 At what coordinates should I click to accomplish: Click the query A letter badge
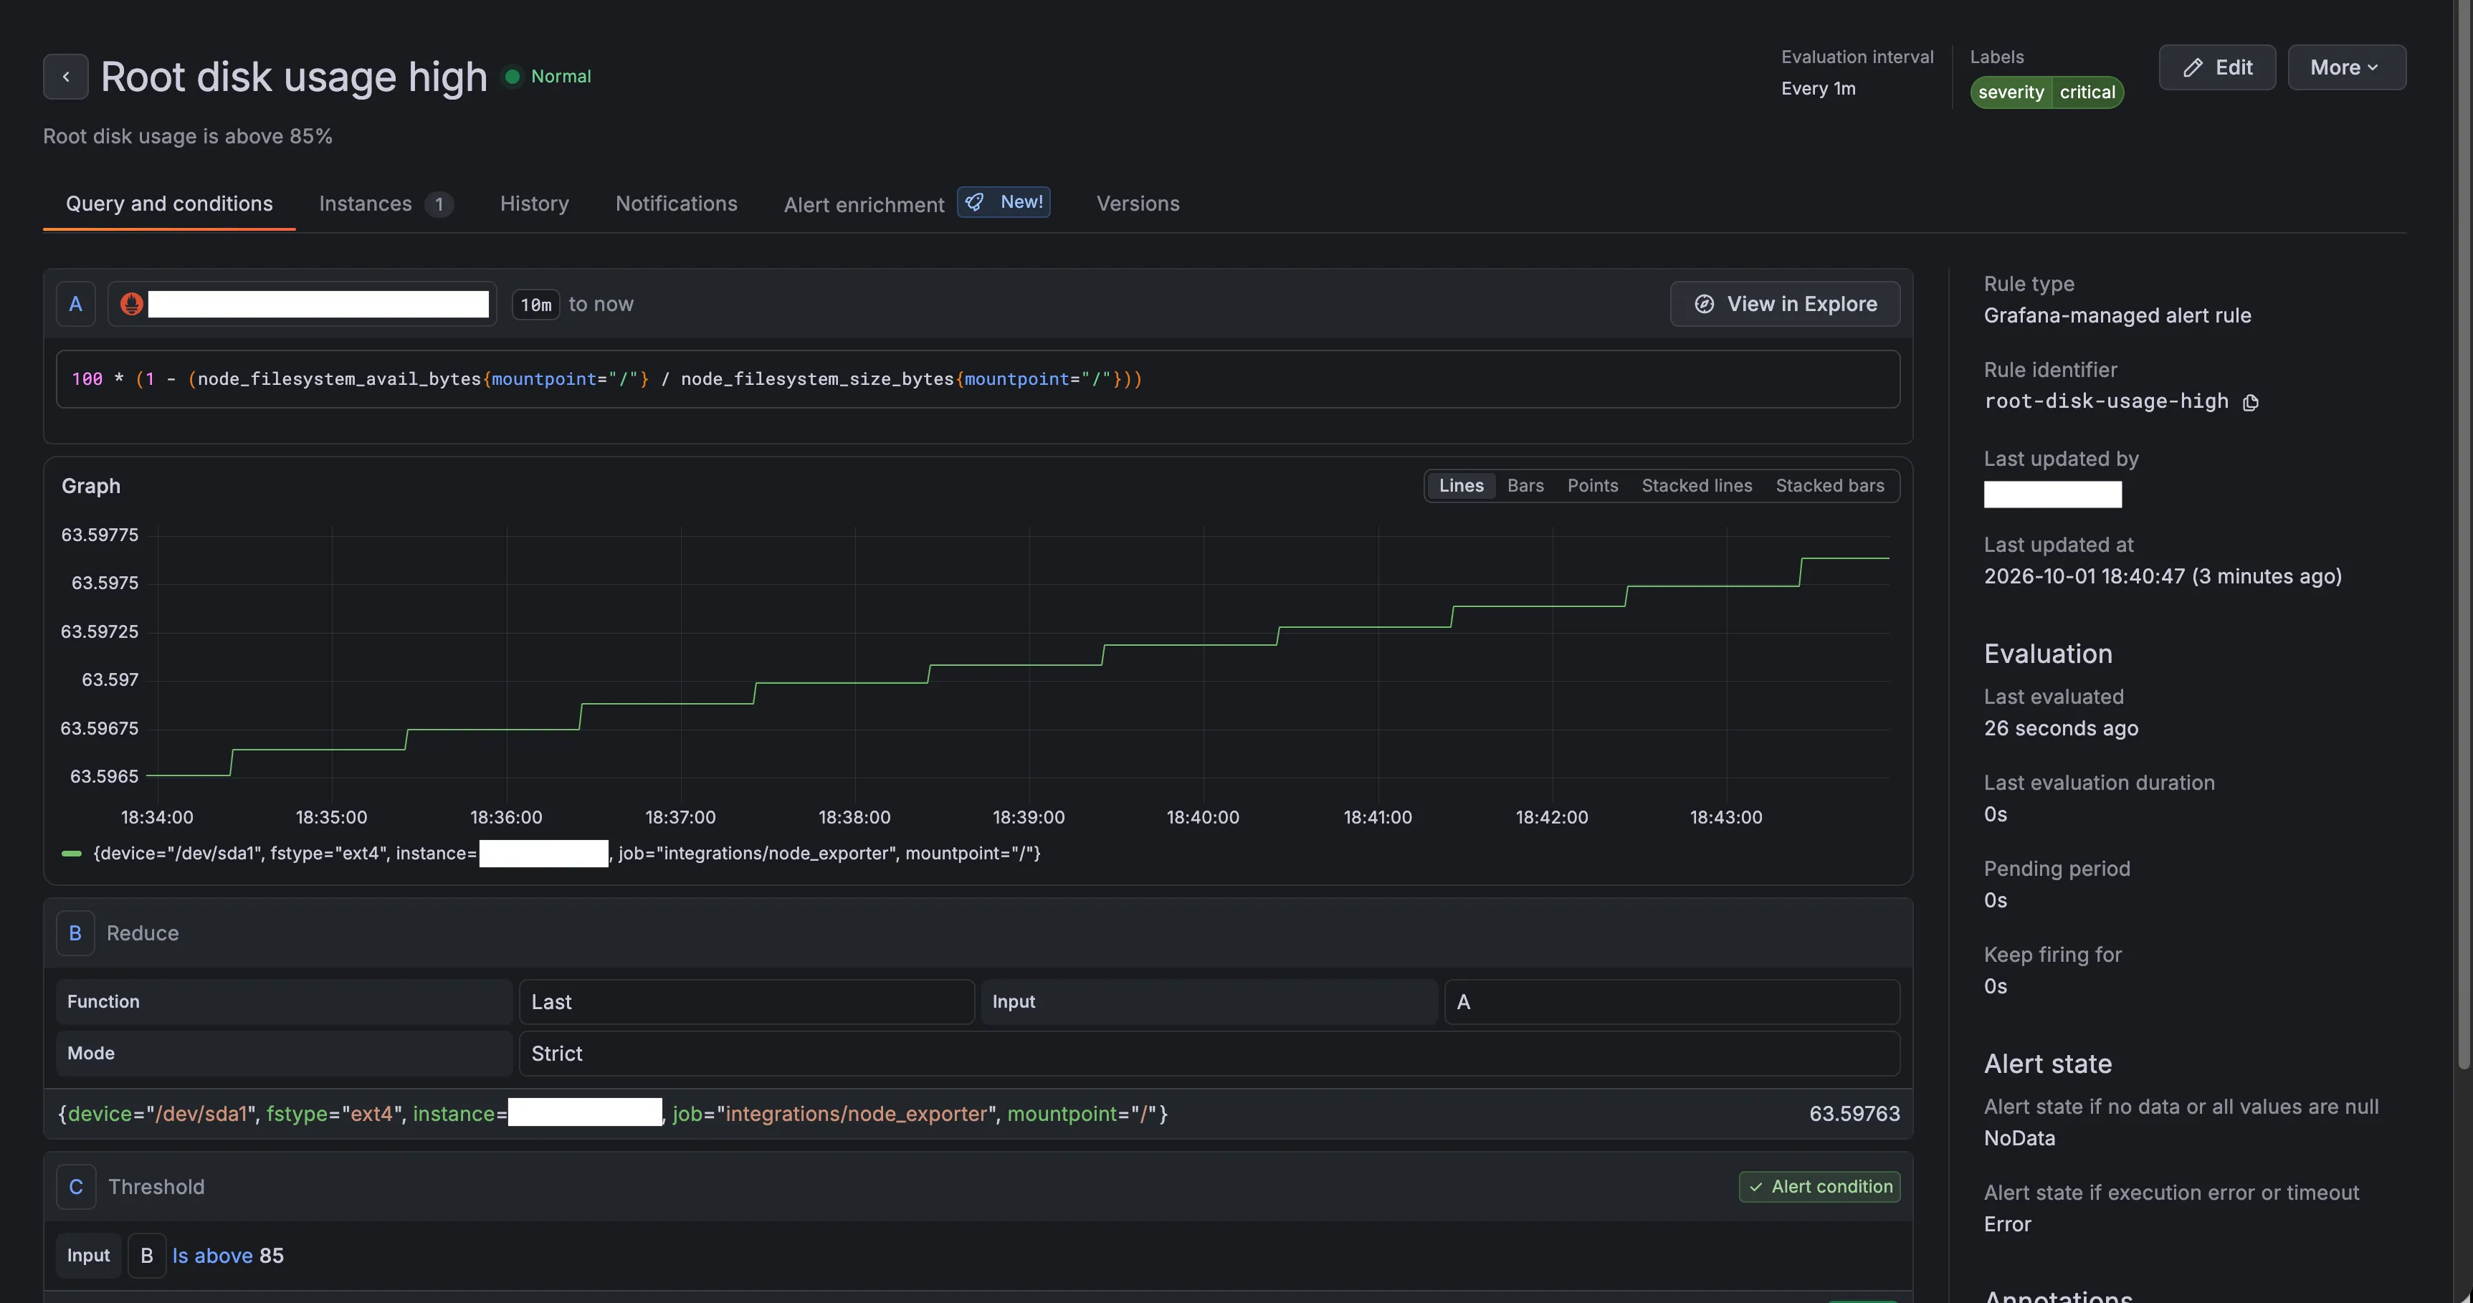(76, 305)
